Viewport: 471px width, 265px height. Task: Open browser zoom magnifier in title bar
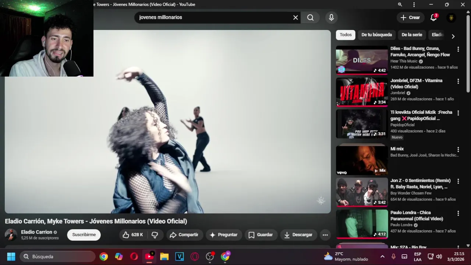pyautogui.click(x=400, y=4)
